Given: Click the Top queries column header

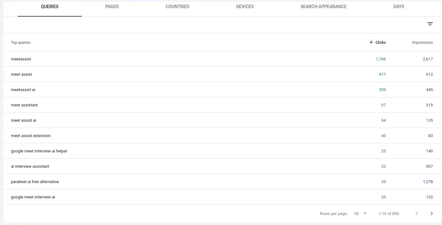Looking at the screenshot, I should point(21,43).
